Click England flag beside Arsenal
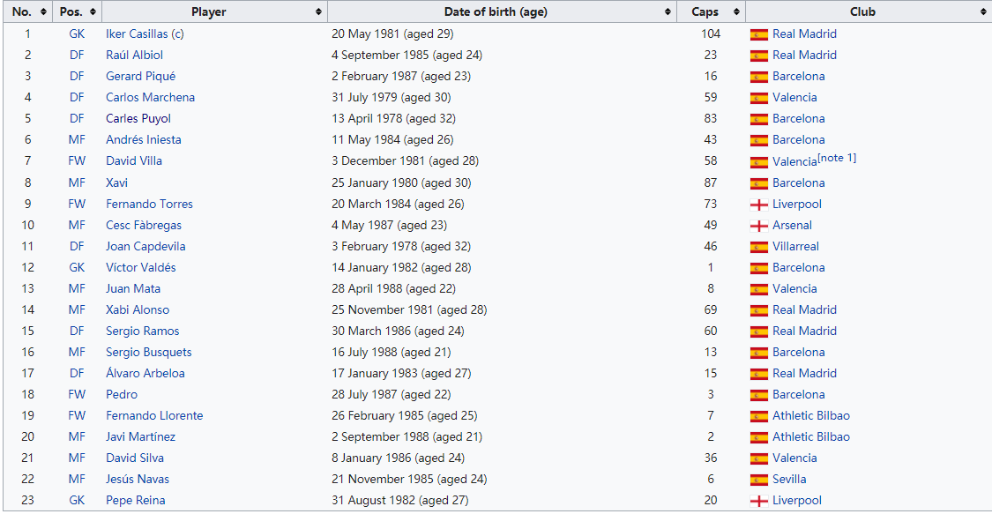The image size is (992, 514). pos(758,226)
